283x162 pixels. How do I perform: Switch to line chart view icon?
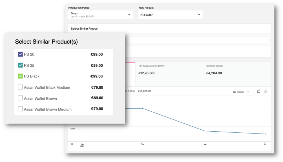pos(258,91)
